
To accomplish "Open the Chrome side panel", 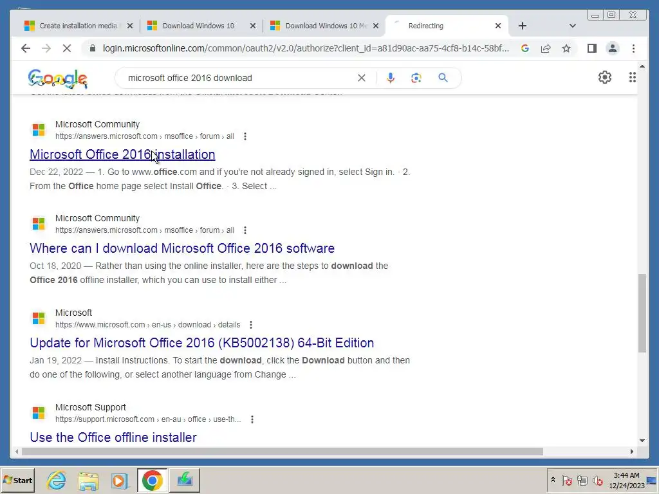I will coord(592,48).
